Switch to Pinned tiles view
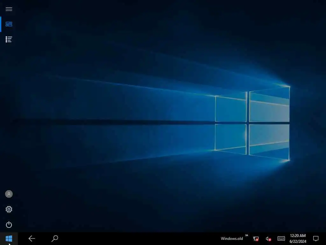 9,24
